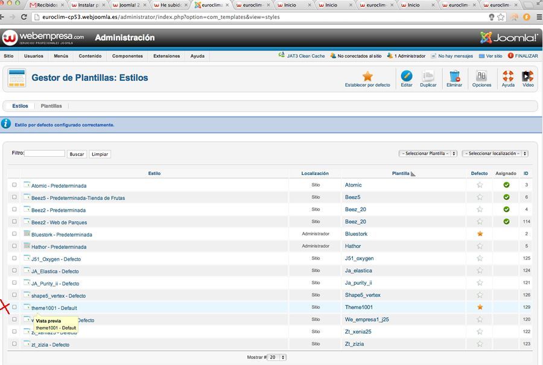Open the Componentes menu
Screen dimensions: 543x365
click(x=127, y=56)
